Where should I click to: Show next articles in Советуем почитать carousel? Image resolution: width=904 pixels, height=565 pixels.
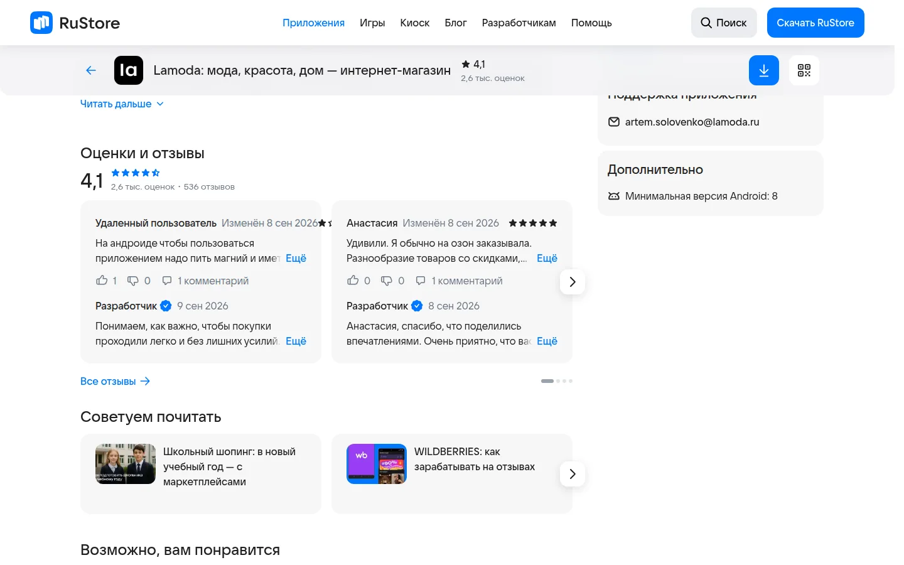pos(573,474)
